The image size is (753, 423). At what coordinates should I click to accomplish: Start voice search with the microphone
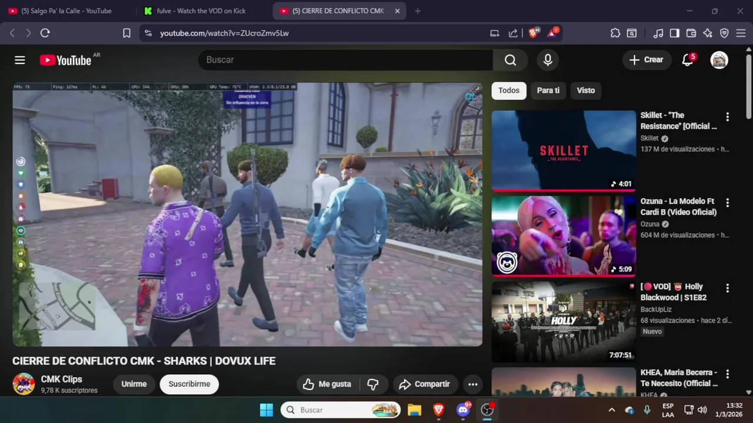[548, 60]
